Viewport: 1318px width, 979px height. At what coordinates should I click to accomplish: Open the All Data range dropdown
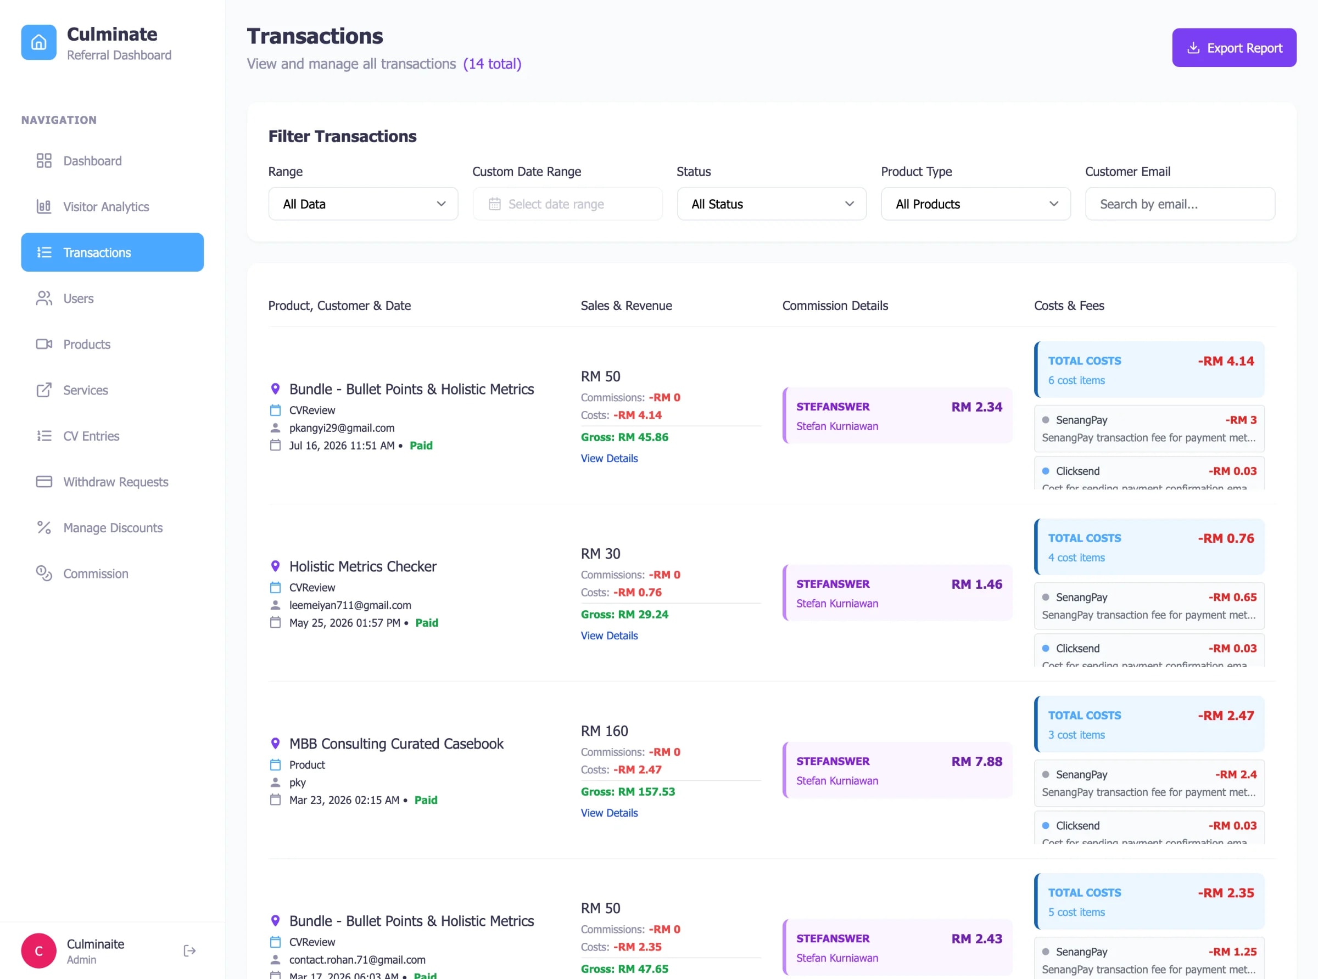(363, 204)
